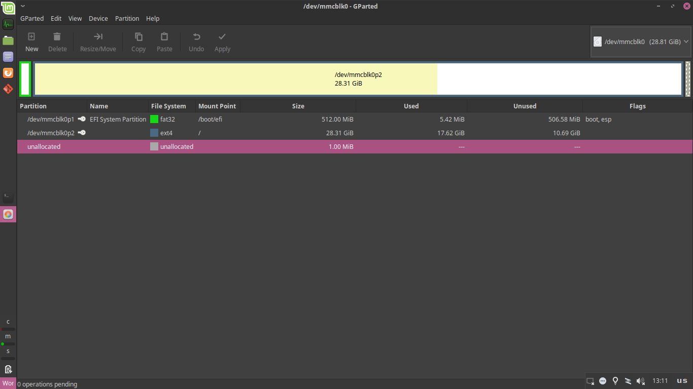Click the Undo toolbar button
693x389 pixels.
click(196, 42)
